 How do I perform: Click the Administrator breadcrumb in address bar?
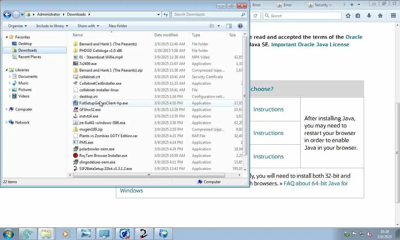pyautogui.click(x=48, y=14)
